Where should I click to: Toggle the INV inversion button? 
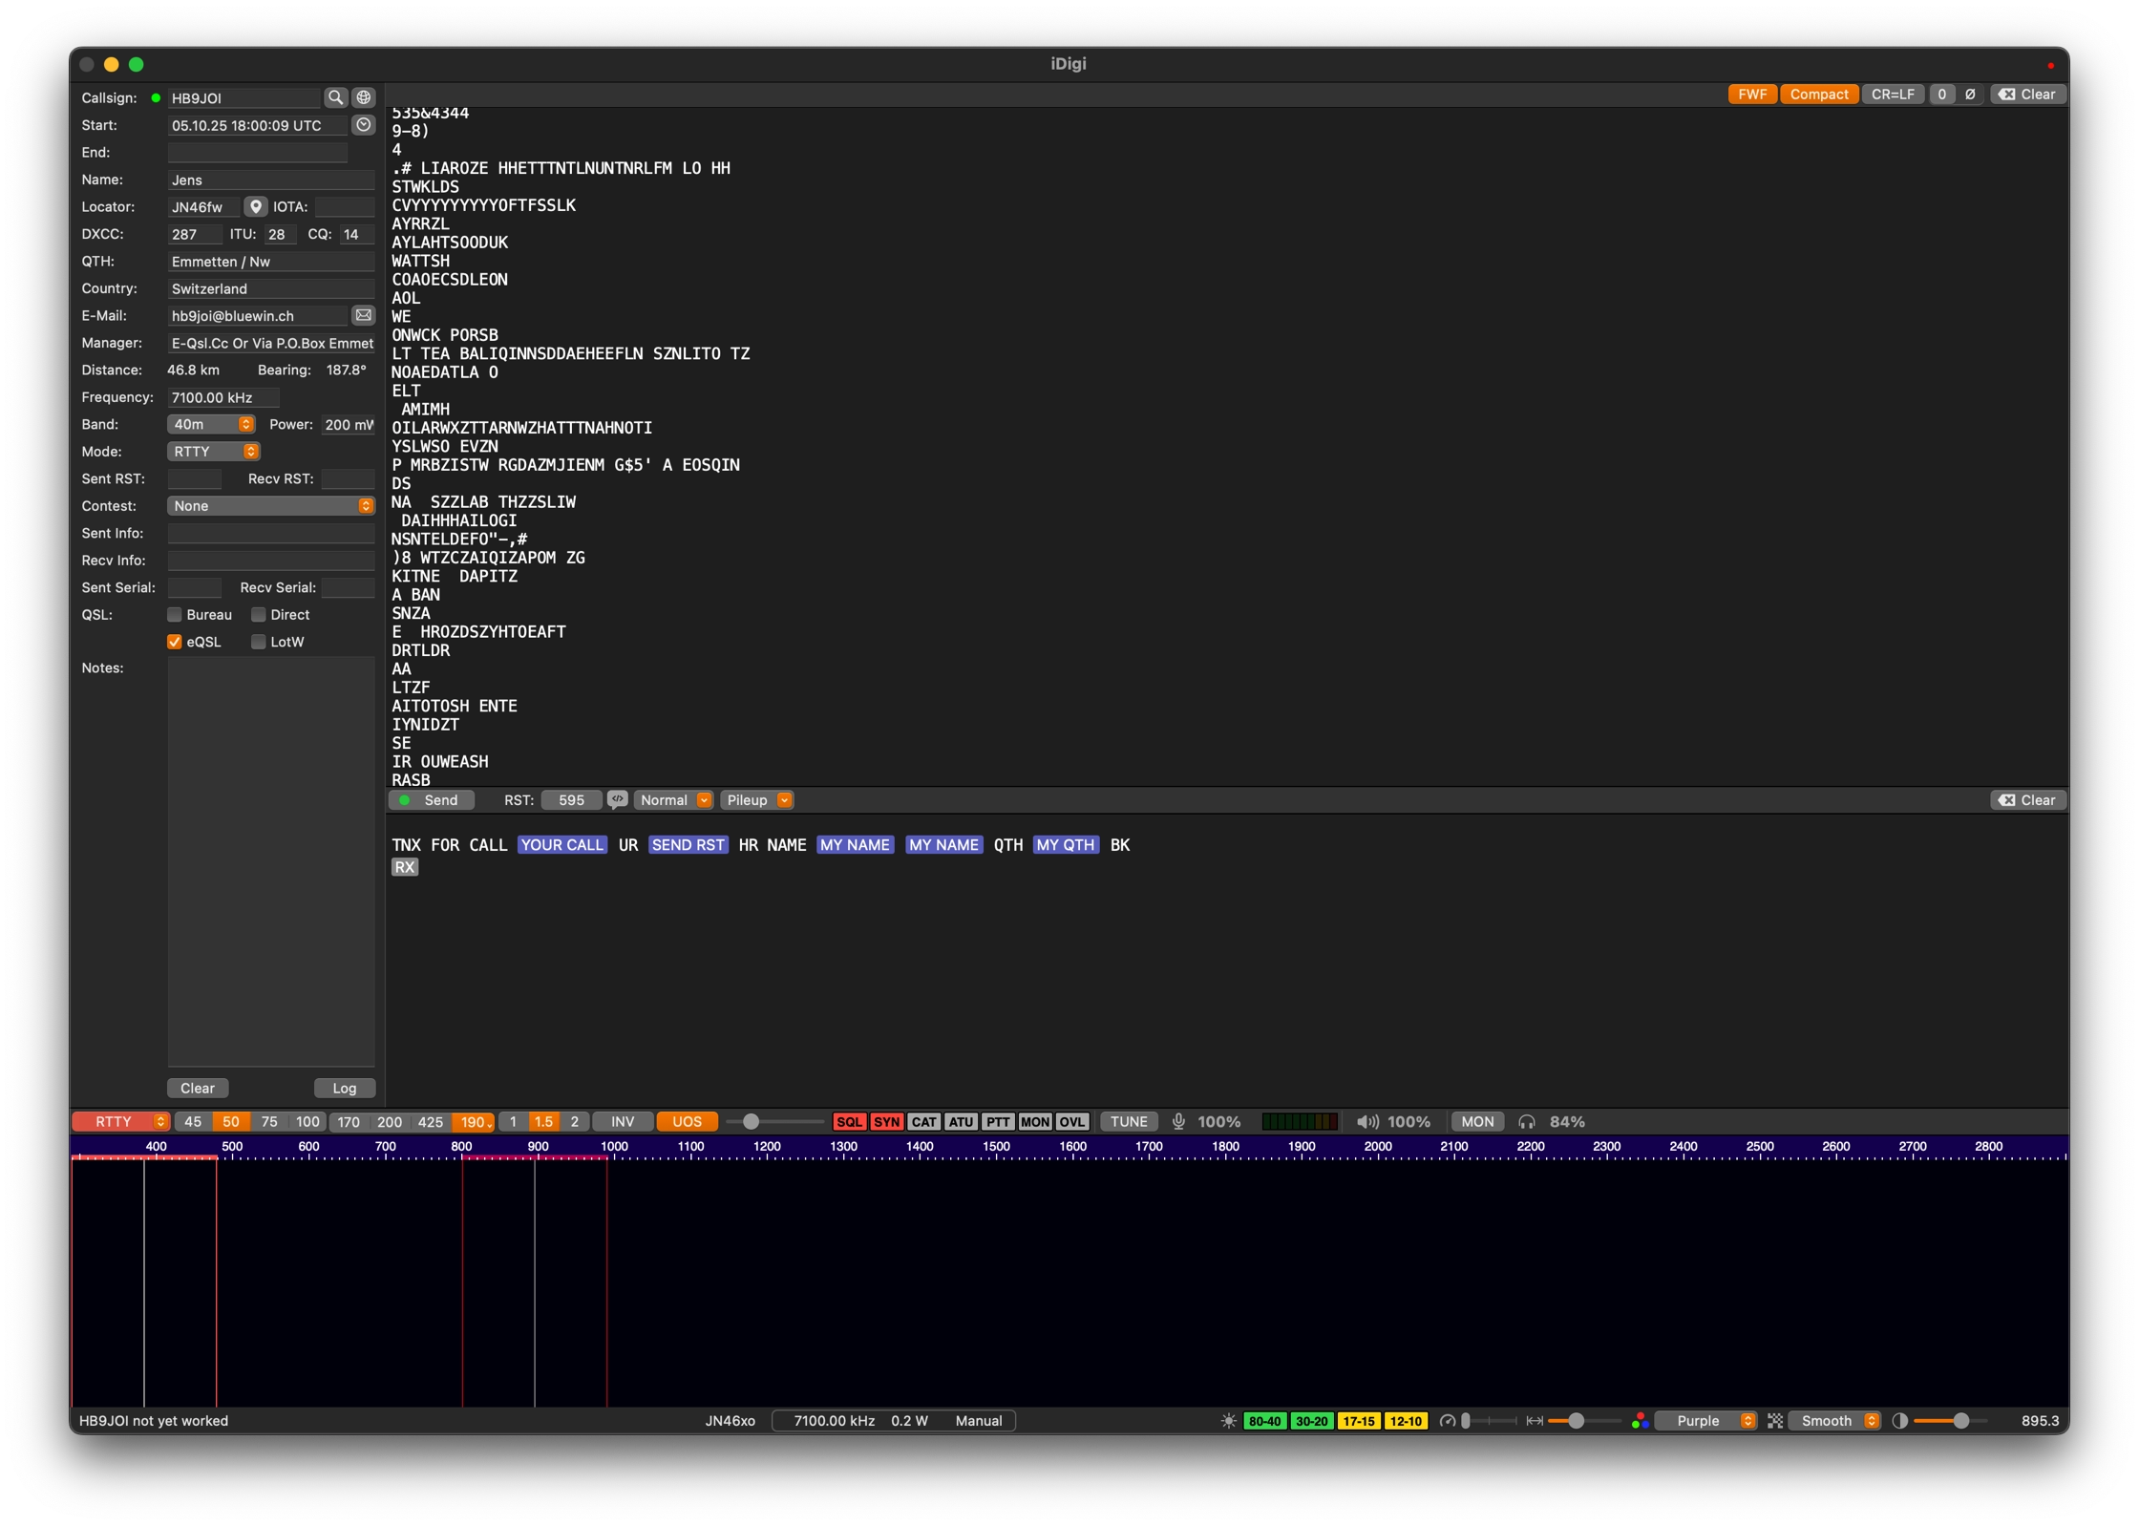[623, 1122]
